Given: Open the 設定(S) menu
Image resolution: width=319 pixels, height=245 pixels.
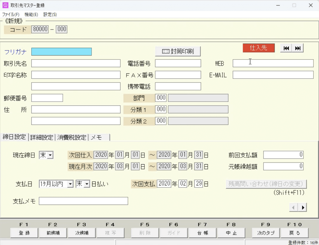Looking at the screenshot, I should point(50,15).
